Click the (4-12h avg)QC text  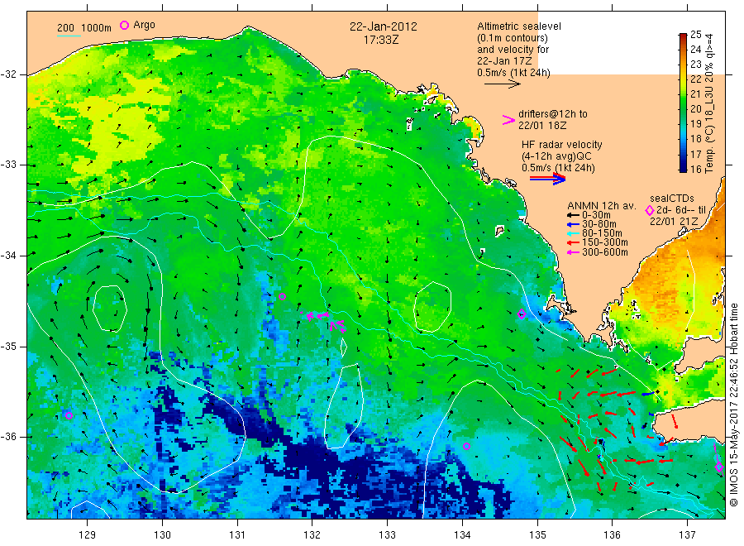click(556, 156)
